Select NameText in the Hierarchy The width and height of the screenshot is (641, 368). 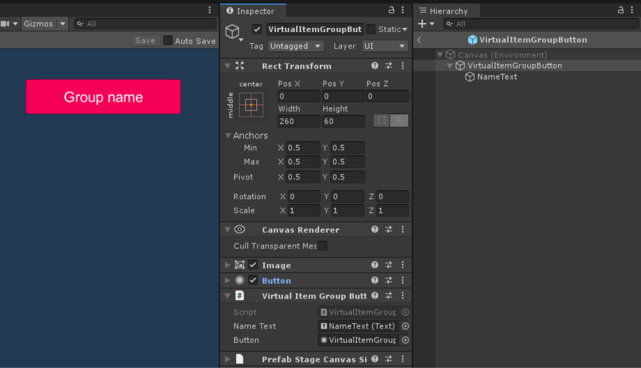(x=497, y=77)
